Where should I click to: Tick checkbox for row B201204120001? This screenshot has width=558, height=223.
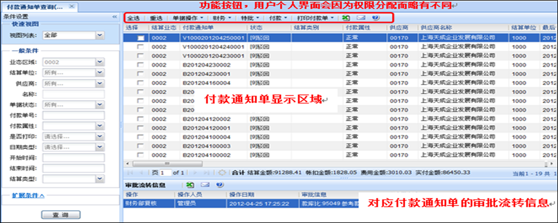point(141,128)
